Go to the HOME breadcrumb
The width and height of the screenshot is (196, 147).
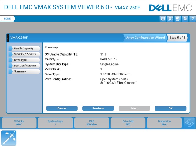click(7, 19)
